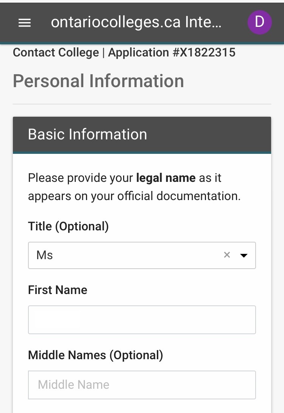284x413 pixels.
Task: Click the Personal Information heading
Action: 98,81
